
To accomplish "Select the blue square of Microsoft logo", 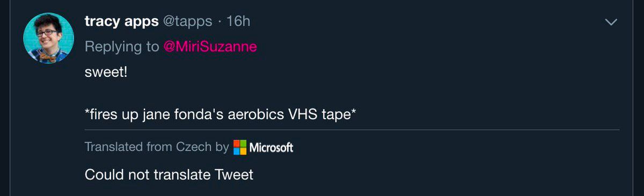I will point(236,151).
